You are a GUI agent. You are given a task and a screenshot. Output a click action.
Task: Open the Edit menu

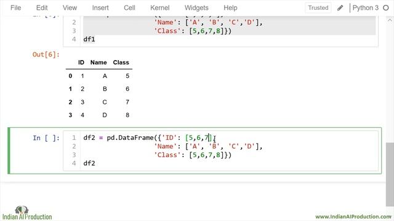click(42, 8)
